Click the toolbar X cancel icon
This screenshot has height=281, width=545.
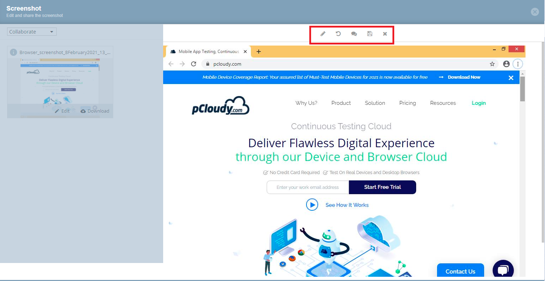click(385, 34)
